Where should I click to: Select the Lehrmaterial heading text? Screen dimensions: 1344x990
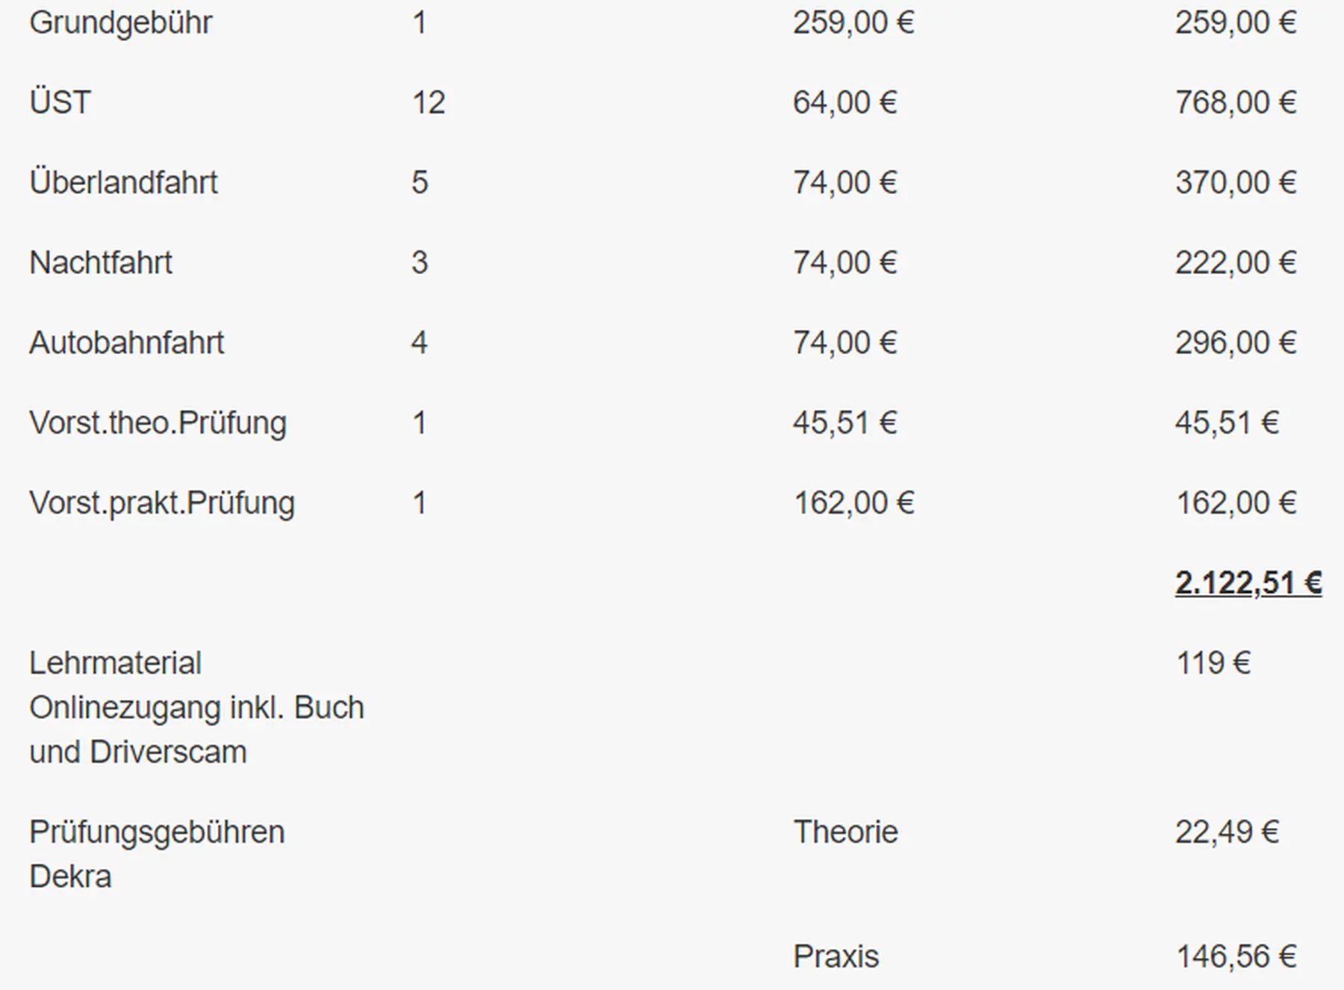(x=115, y=663)
